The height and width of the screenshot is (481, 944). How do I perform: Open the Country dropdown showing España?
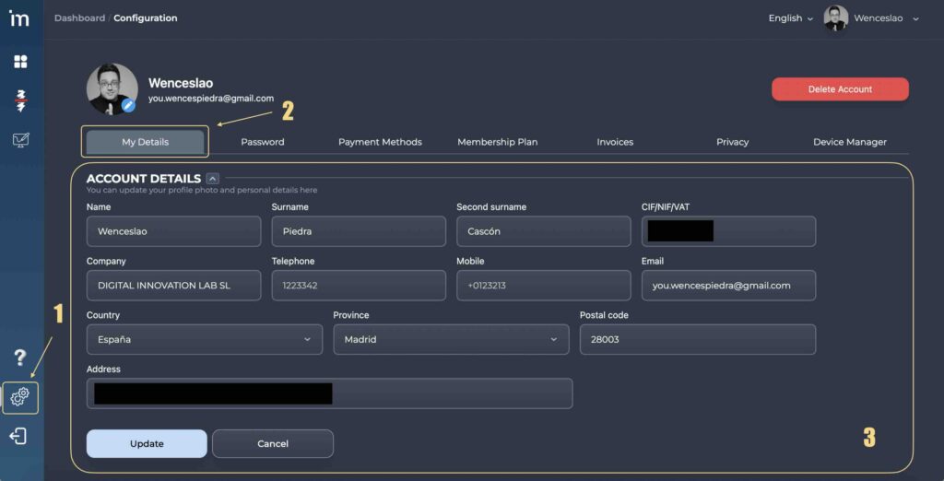click(x=204, y=339)
